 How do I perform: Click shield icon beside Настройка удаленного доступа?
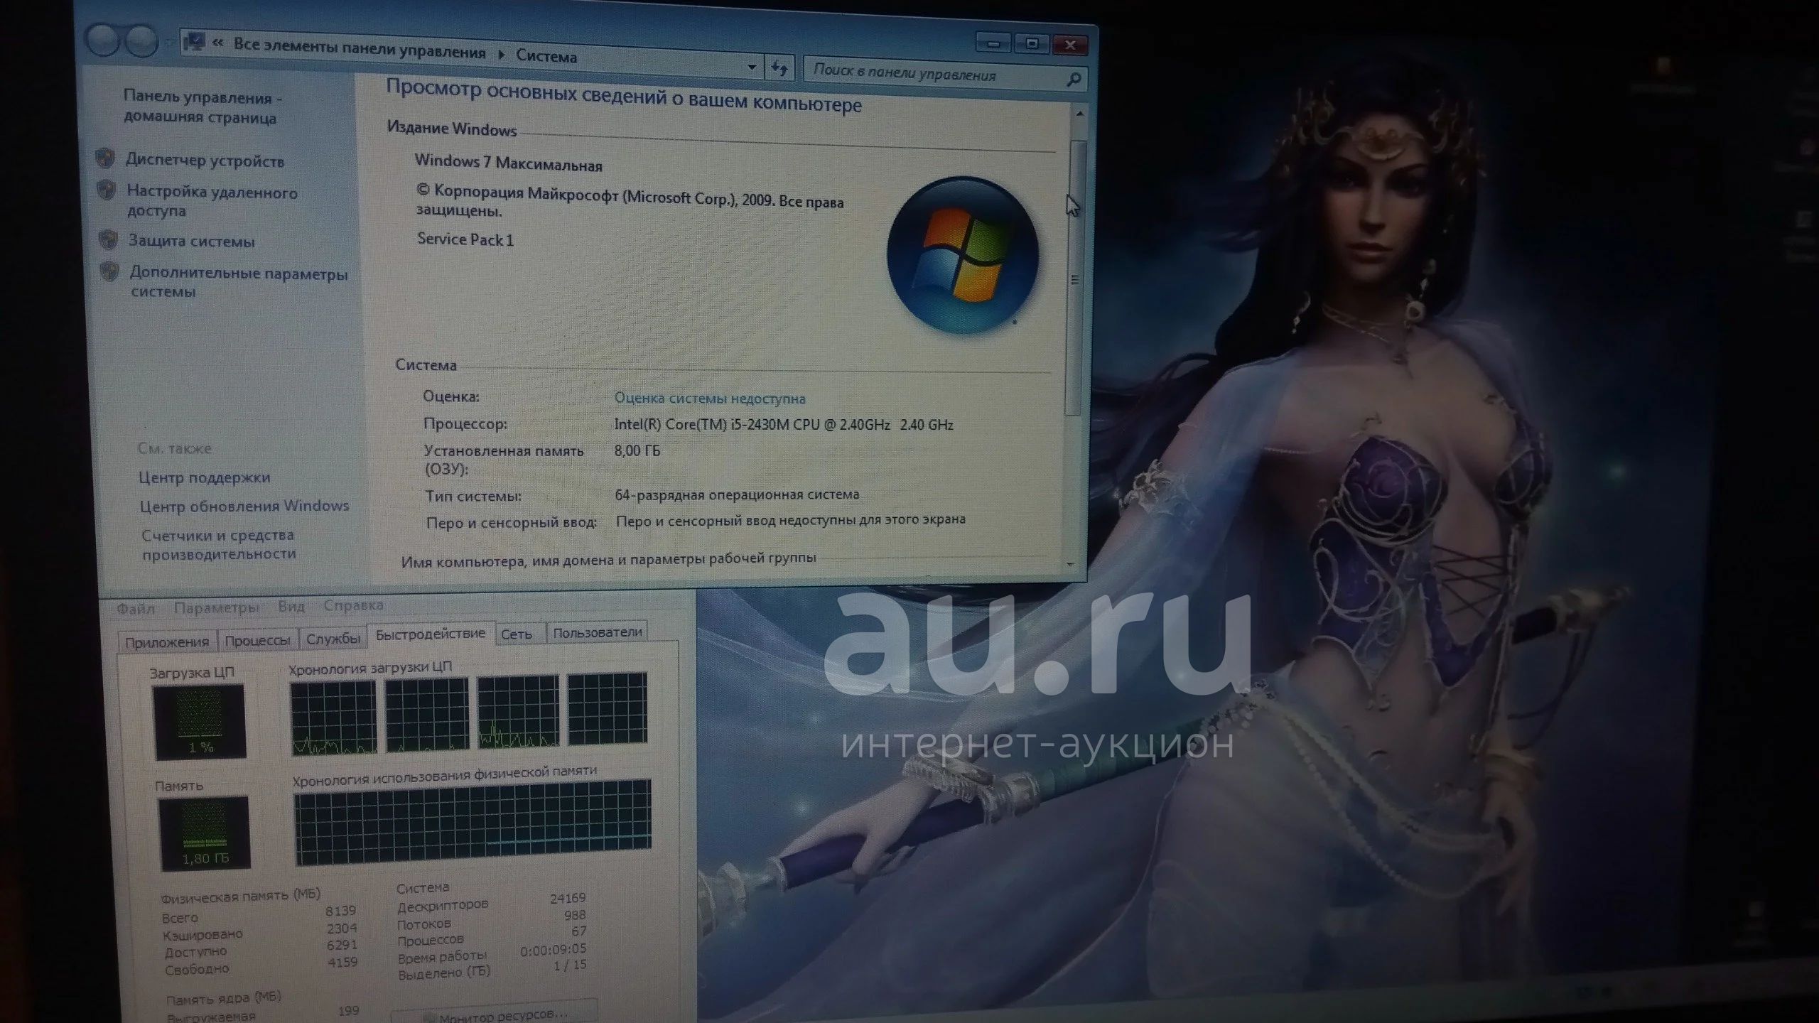[x=107, y=190]
